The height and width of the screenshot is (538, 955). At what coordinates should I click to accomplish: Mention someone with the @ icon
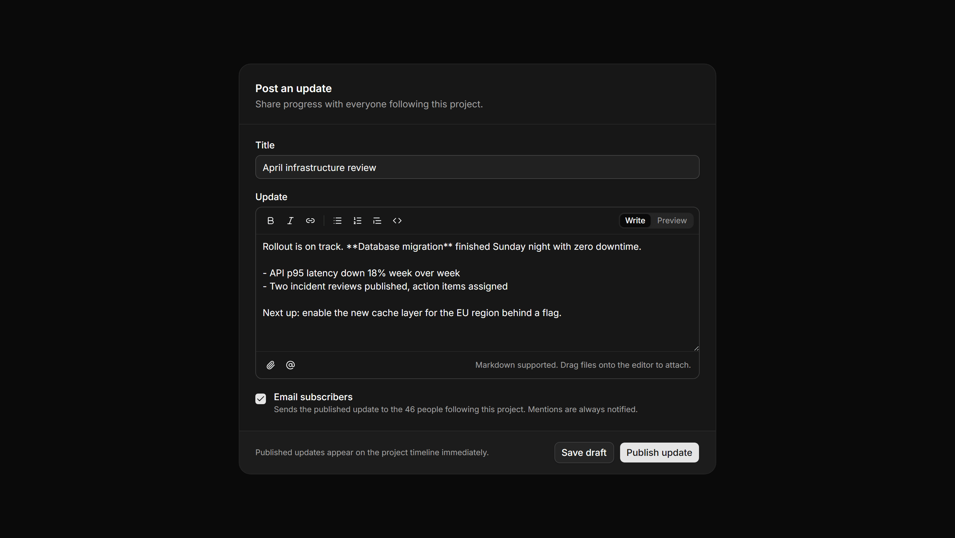tap(290, 365)
